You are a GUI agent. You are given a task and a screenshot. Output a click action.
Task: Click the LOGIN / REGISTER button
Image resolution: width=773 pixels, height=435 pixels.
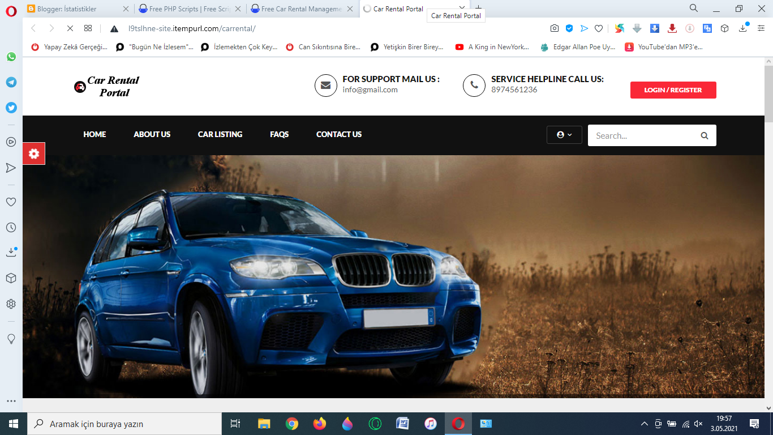[x=673, y=89]
